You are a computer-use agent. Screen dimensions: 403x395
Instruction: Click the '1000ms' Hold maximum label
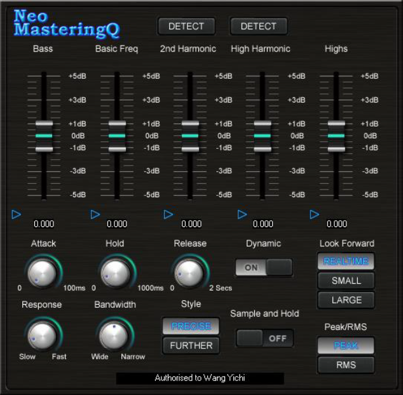(151, 288)
